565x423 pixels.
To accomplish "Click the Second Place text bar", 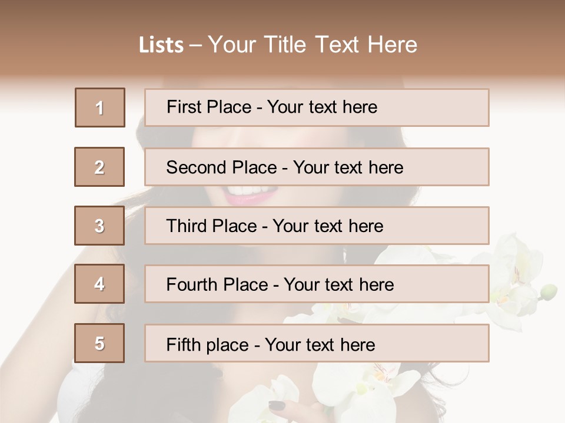I will tap(317, 167).
